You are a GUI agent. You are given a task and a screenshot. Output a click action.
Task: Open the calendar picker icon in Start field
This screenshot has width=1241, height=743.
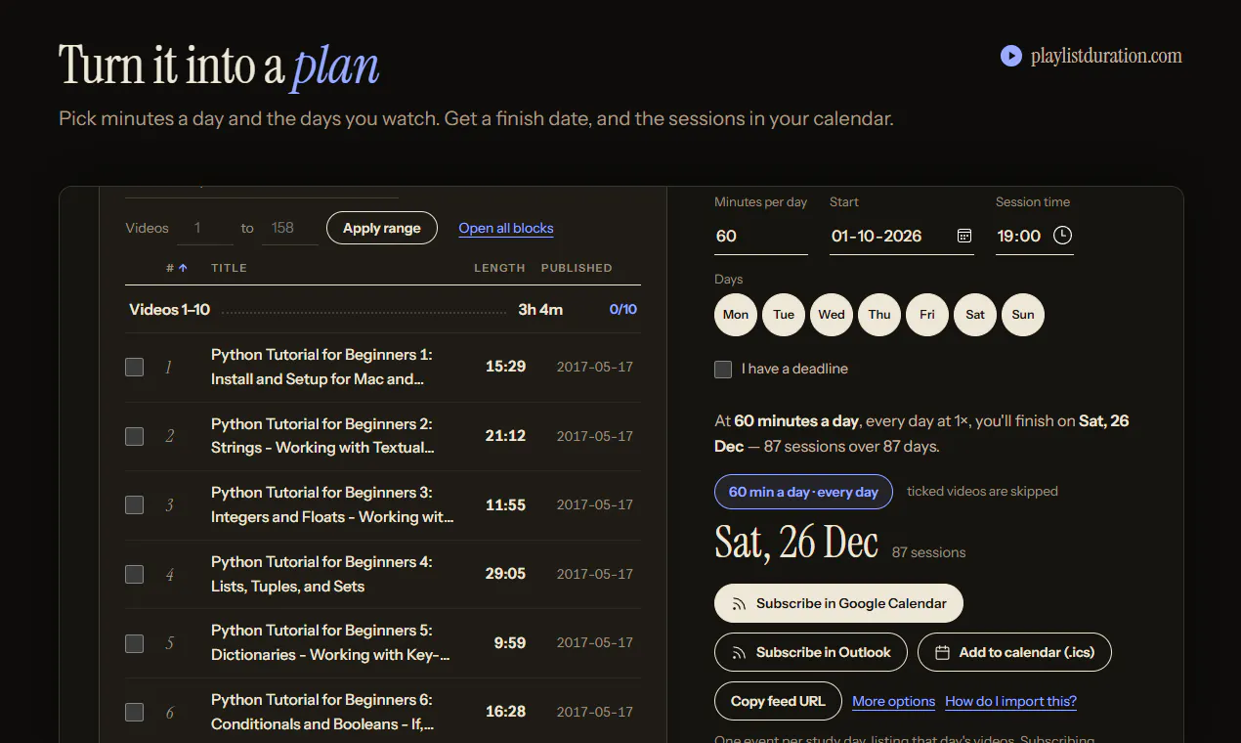(963, 236)
